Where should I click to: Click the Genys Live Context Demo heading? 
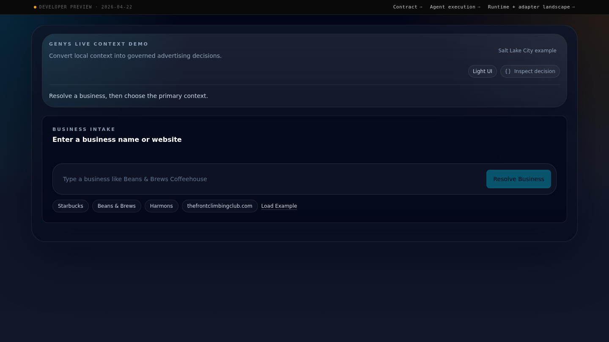click(x=99, y=44)
